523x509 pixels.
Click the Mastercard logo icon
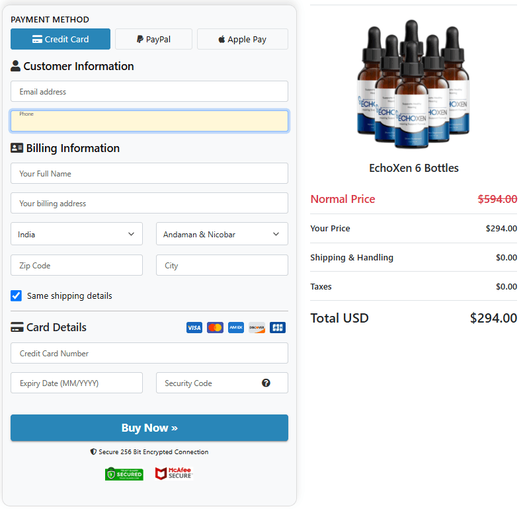coord(215,328)
